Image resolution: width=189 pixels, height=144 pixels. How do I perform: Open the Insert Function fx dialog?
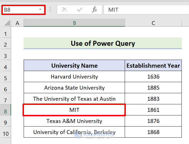pyautogui.click(x=95, y=10)
